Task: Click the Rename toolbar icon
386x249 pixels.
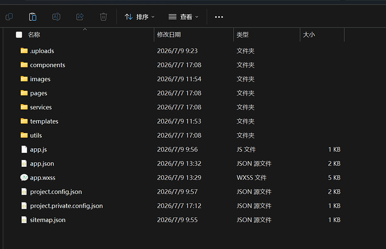Action: pos(56,17)
